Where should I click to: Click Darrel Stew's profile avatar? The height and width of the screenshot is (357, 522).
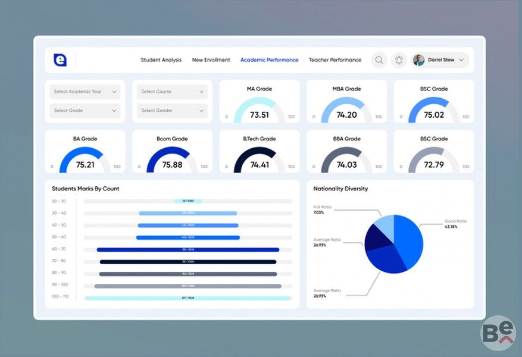click(419, 60)
